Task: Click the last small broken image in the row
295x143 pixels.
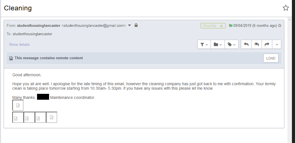Action: [x=52, y=117]
